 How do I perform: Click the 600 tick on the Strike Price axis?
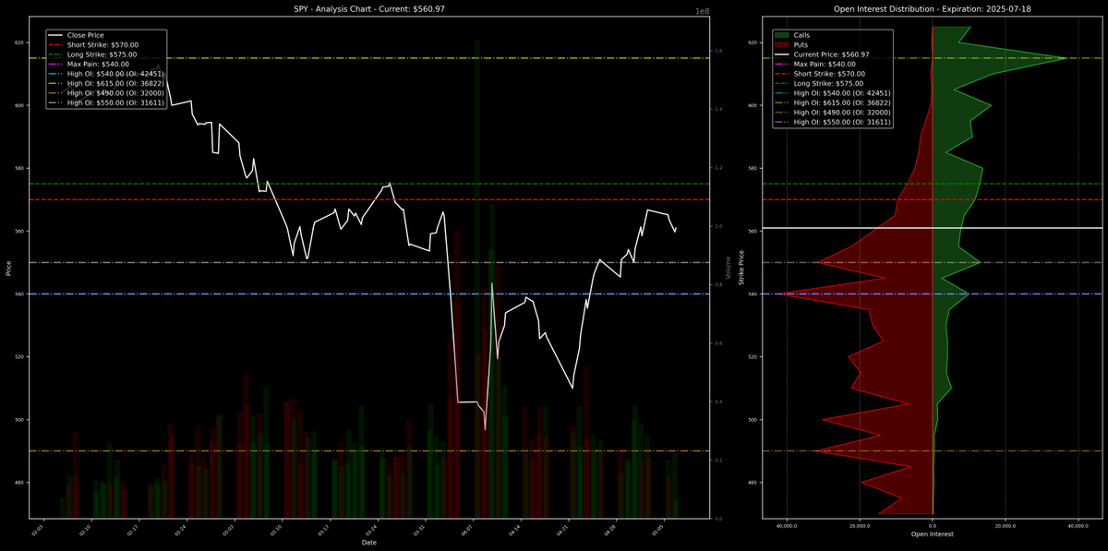(753, 105)
